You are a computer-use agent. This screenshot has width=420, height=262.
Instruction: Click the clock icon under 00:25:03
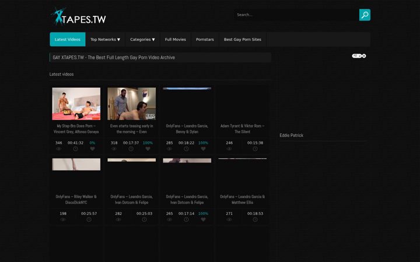145,219
